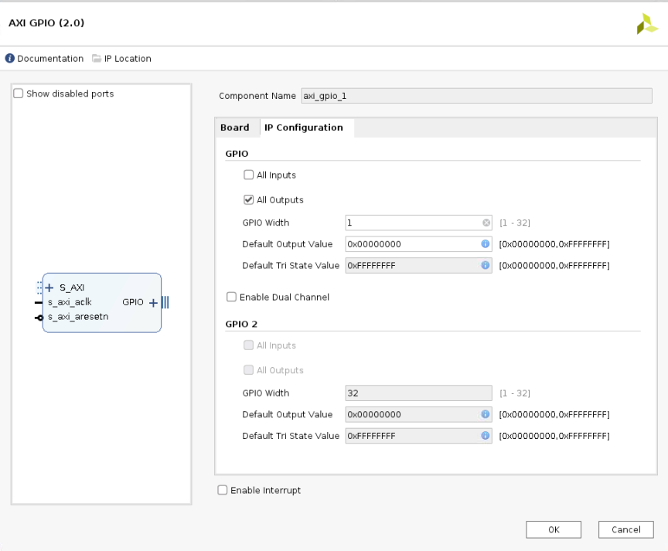Image resolution: width=668 pixels, height=551 pixels.
Task: Turn on the Enable Interrupt checkbox
Action: click(x=223, y=490)
